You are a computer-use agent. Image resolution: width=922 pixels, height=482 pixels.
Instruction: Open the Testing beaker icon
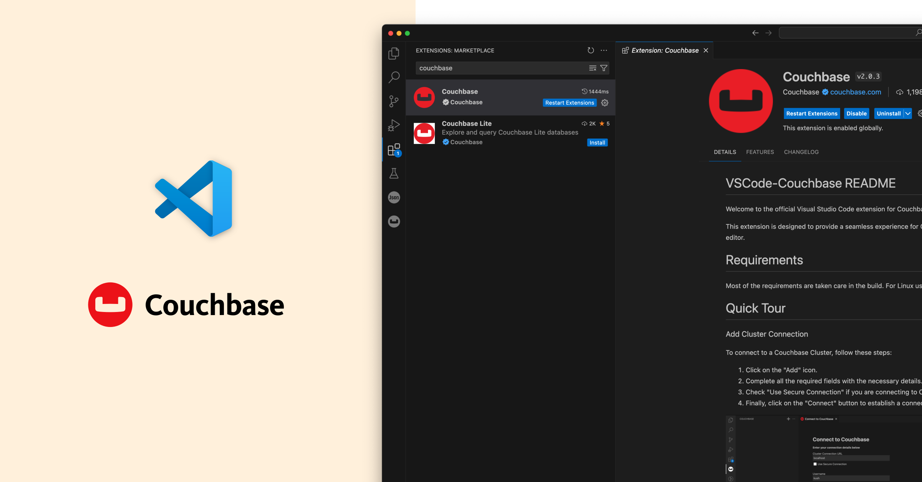point(393,173)
